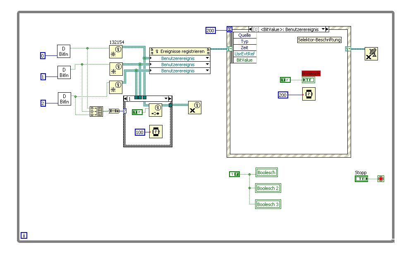Select the D BitIn subVI wired to constant 0
Viewport: 404px width, 259px height.
pos(64,51)
